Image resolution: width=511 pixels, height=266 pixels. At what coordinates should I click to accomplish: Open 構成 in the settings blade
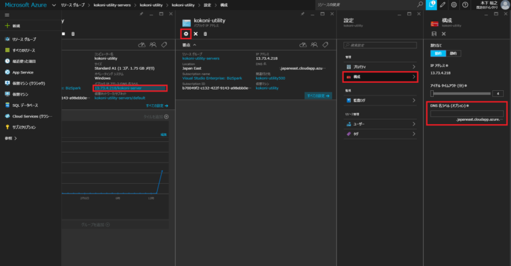click(x=380, y=77)
